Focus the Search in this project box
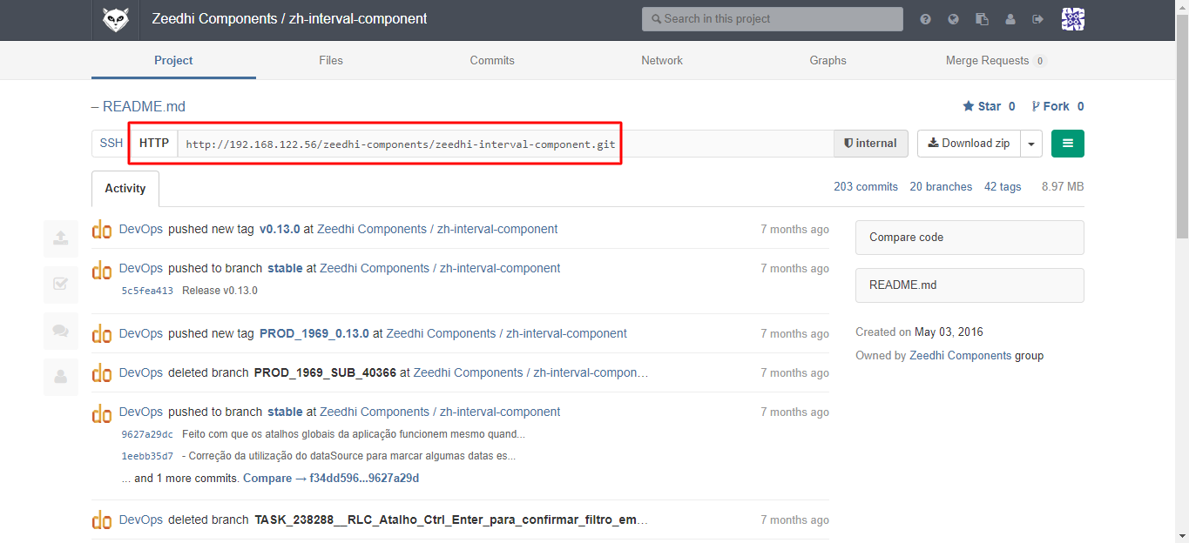Screen dimensions: 1189x543 pos(773,19)
